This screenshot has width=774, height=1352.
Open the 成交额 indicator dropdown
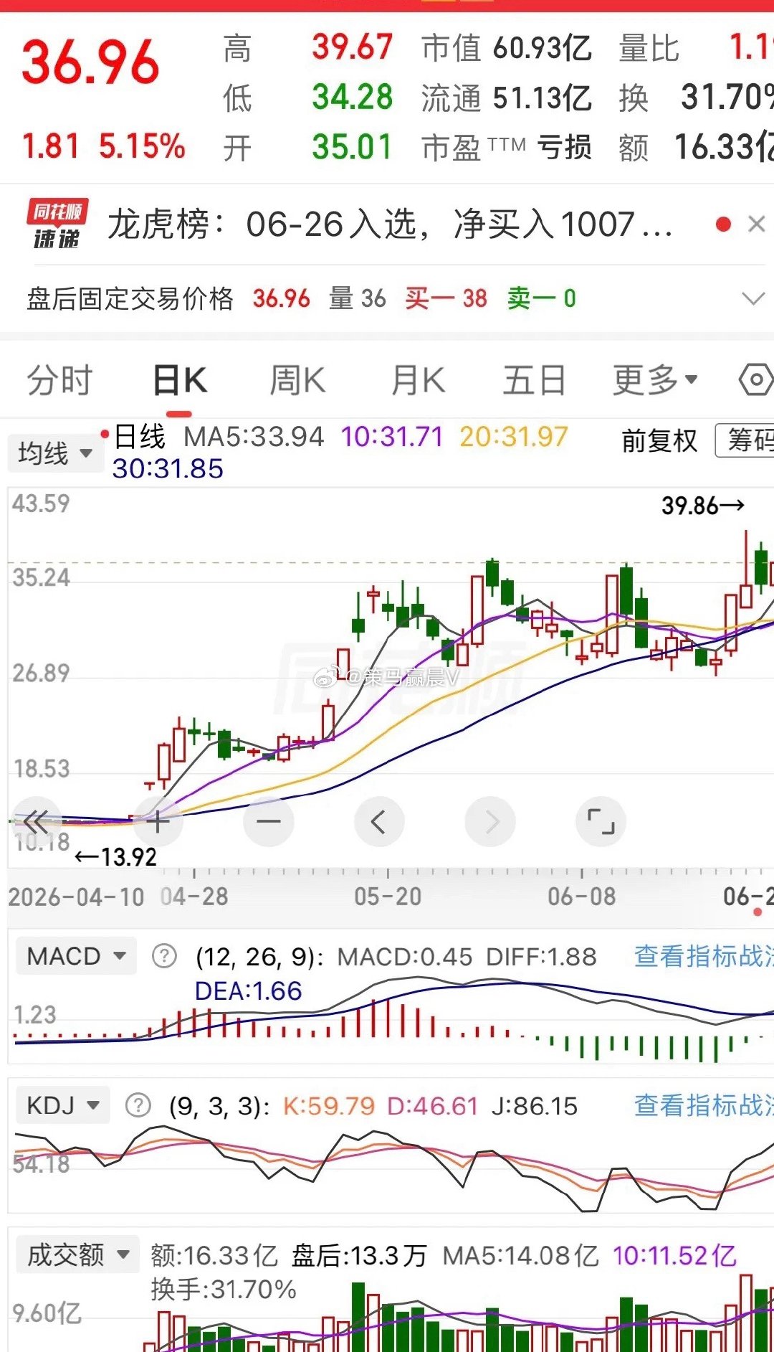tap(77, 1254)
